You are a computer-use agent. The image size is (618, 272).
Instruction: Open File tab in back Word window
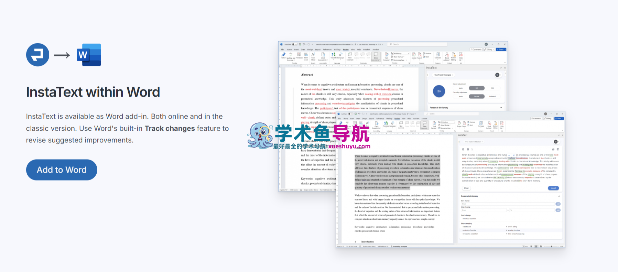(x=282, y=50)
